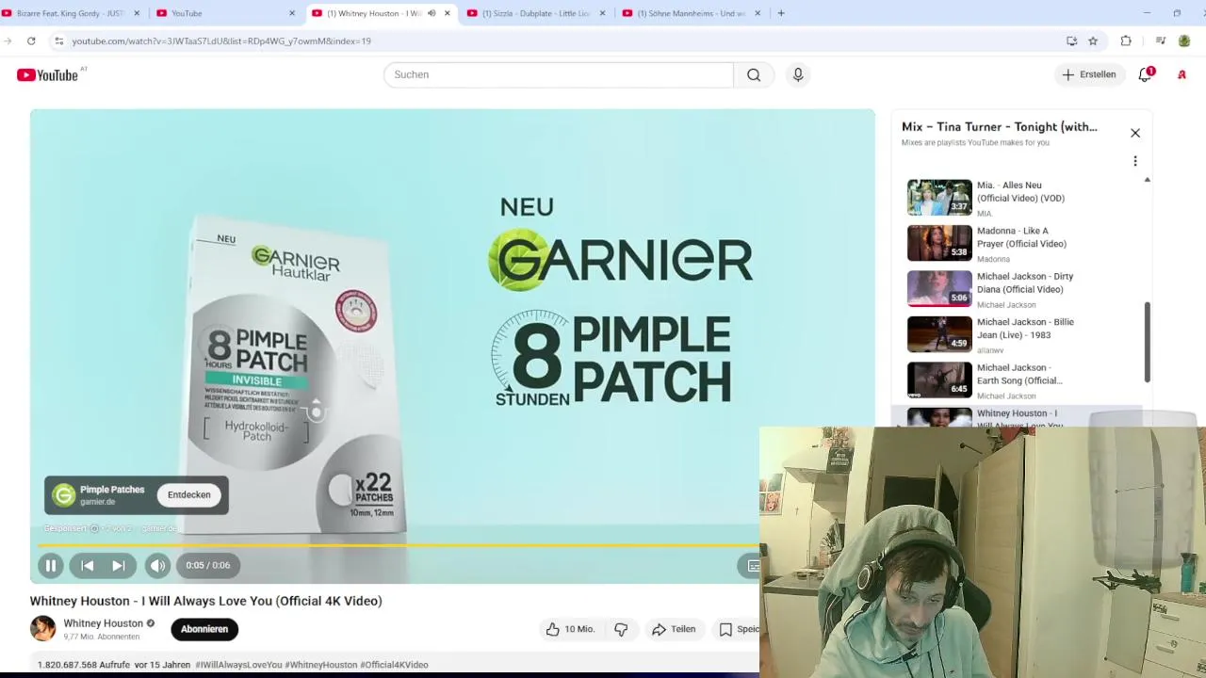Close the Söhne Mannheims tab
Image resolution: width=1206 pixels, height=678 pixels.
click(757, 13)
